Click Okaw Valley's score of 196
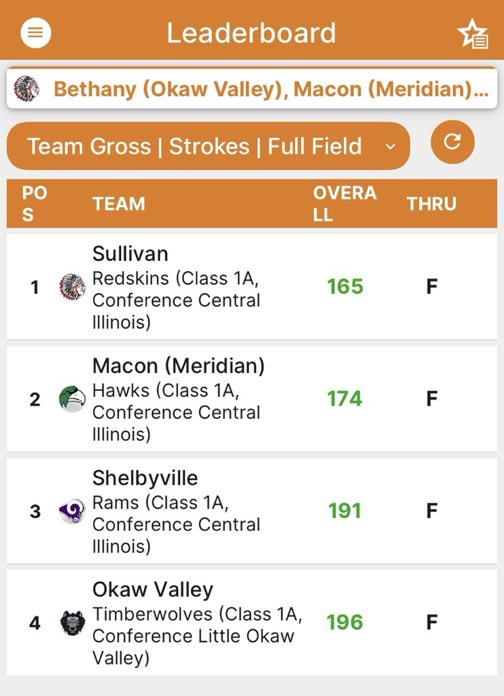 point(345,623)
